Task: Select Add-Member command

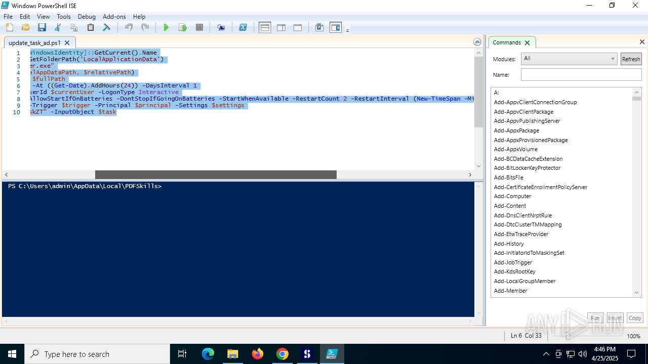Action: (510, 291)
